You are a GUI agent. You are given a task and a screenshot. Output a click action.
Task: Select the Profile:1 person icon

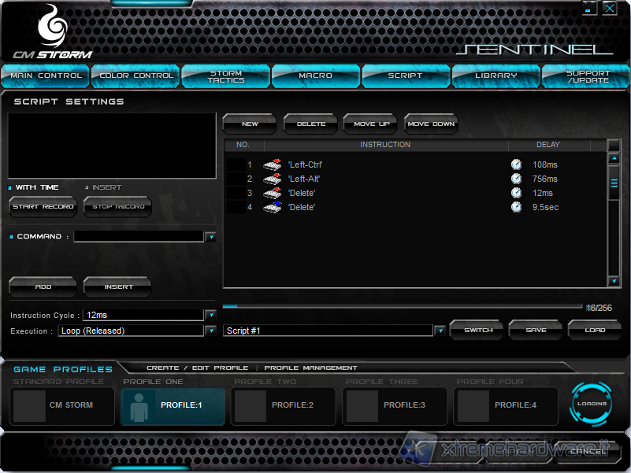[139, 405]
